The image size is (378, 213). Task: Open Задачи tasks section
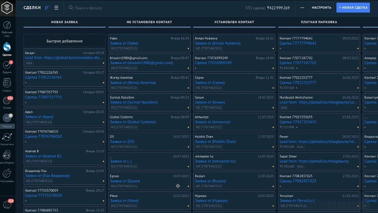pyautogui.click(x=7, y=67)
